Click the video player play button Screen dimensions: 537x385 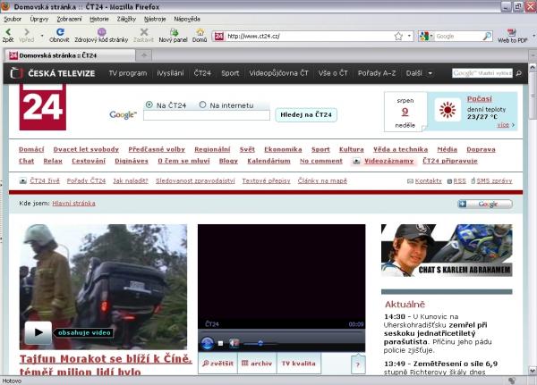(x=208, y=343)
